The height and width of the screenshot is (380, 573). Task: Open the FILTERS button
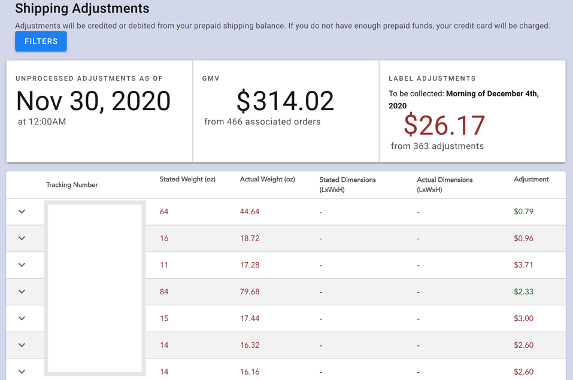(41, 41)
